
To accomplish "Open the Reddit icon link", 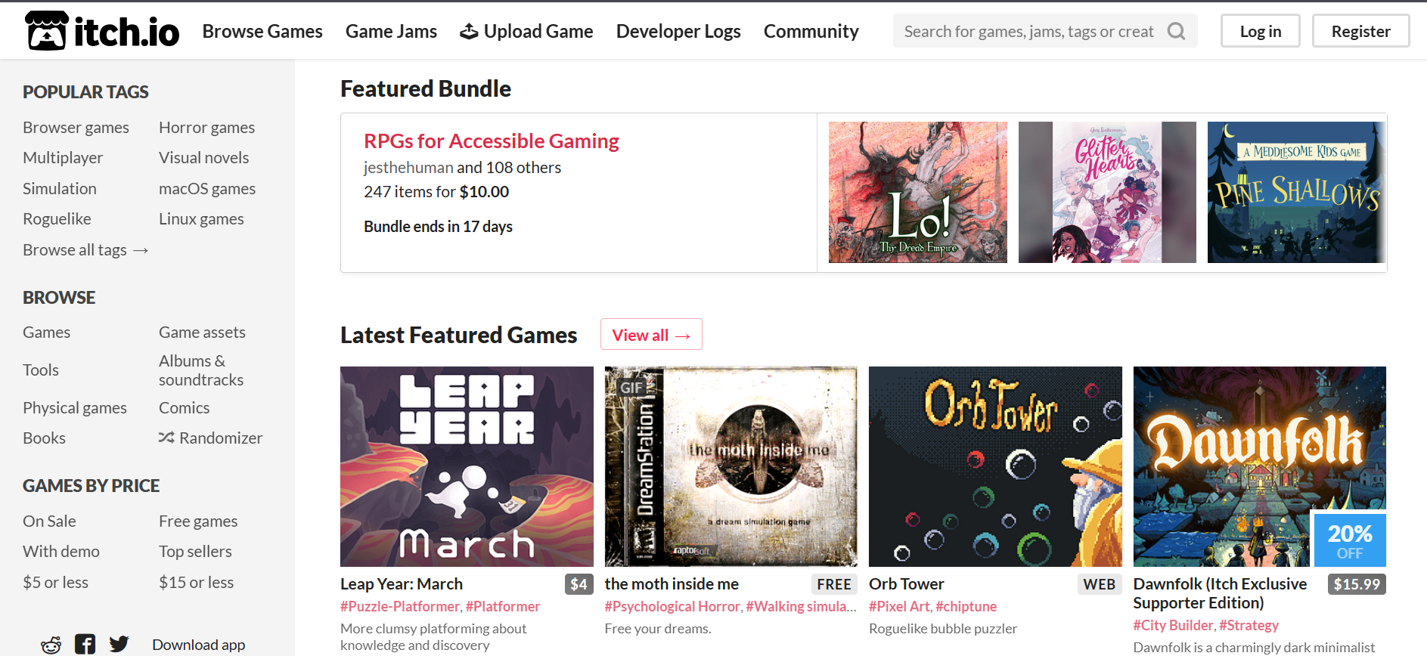I will tap(51, 645).
